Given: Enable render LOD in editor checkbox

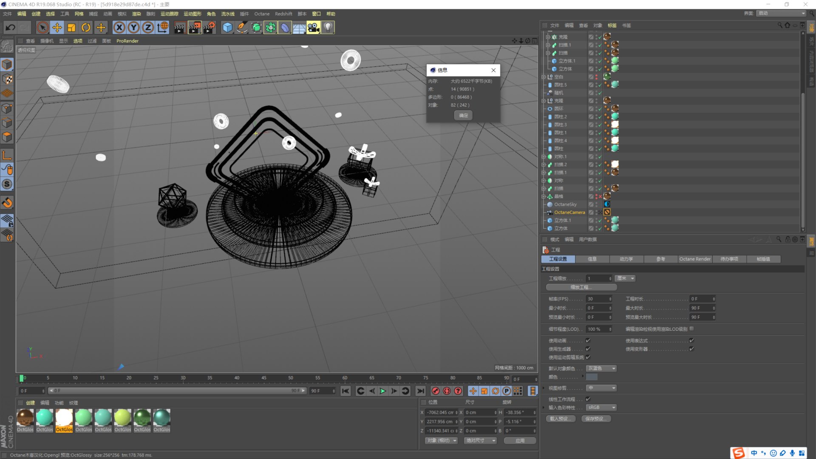Looking at the screenshot, I should click(x=692, y=329).
